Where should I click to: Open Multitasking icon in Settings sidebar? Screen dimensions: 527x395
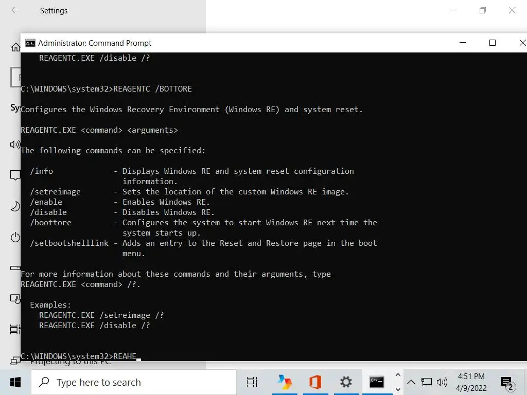click(15, 330)
